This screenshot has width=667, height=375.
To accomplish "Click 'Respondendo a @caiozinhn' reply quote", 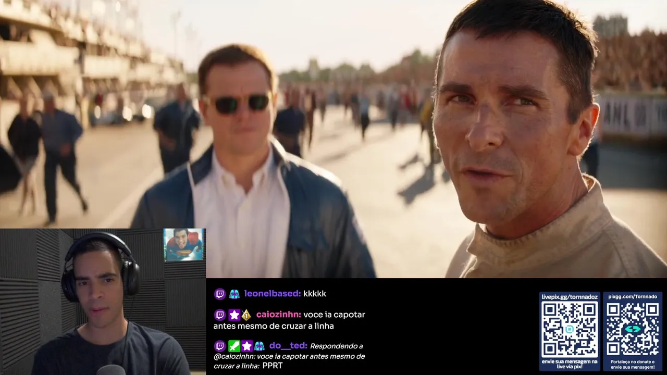I will click(x=289, y=356).
